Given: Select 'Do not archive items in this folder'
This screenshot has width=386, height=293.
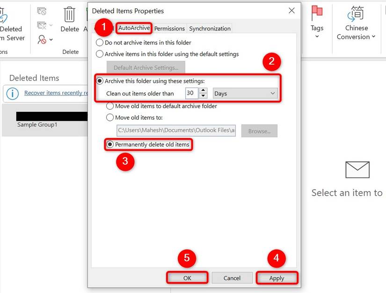Looking at the screenshot, I should (100, 42).
